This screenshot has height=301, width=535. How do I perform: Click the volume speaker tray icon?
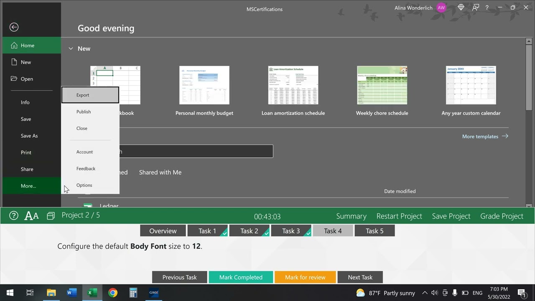[435, 293]
